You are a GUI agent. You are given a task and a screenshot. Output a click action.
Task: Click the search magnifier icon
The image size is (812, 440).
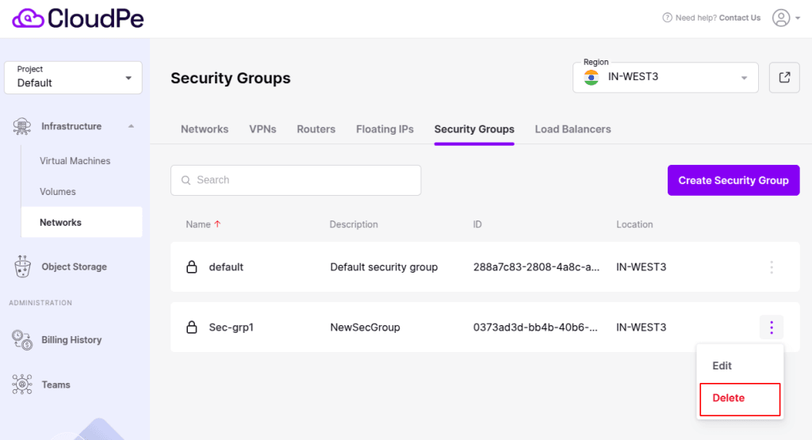[x=186, y=180]
